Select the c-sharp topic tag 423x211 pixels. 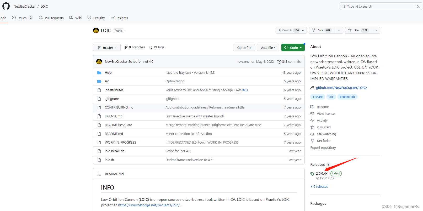pyautogui.click(x=318, y=97)
